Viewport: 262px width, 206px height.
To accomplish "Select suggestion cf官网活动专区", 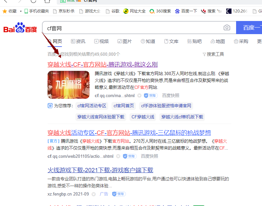I will tap(92, 106).
